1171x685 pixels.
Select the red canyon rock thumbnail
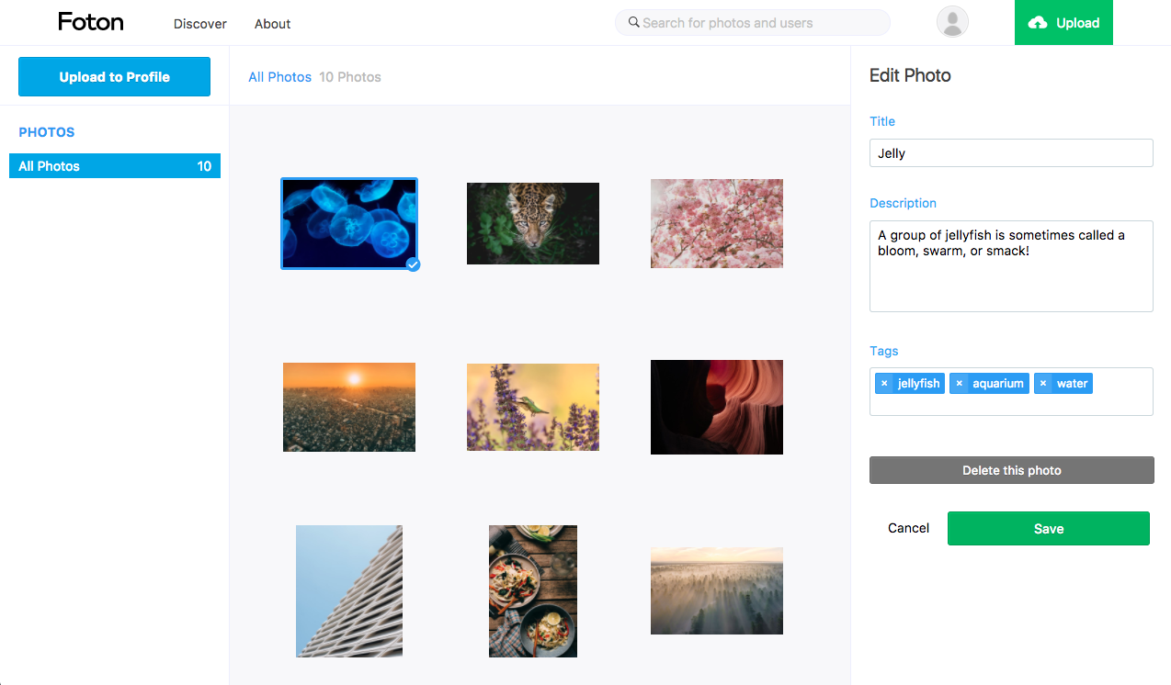[717, 407]
